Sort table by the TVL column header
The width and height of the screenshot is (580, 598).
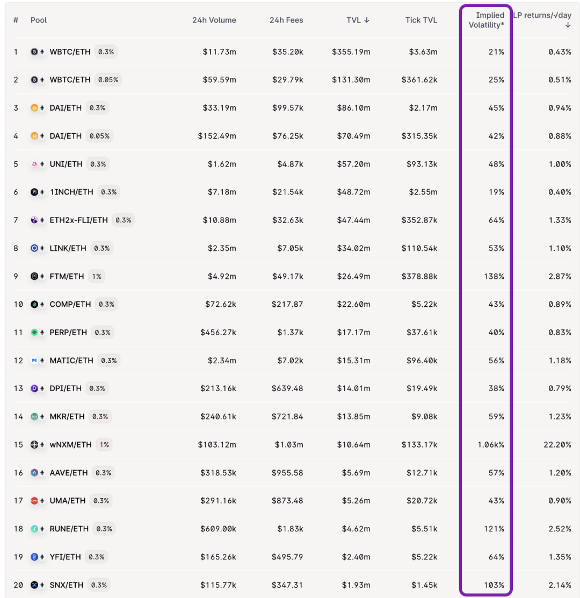click(358, 20)
